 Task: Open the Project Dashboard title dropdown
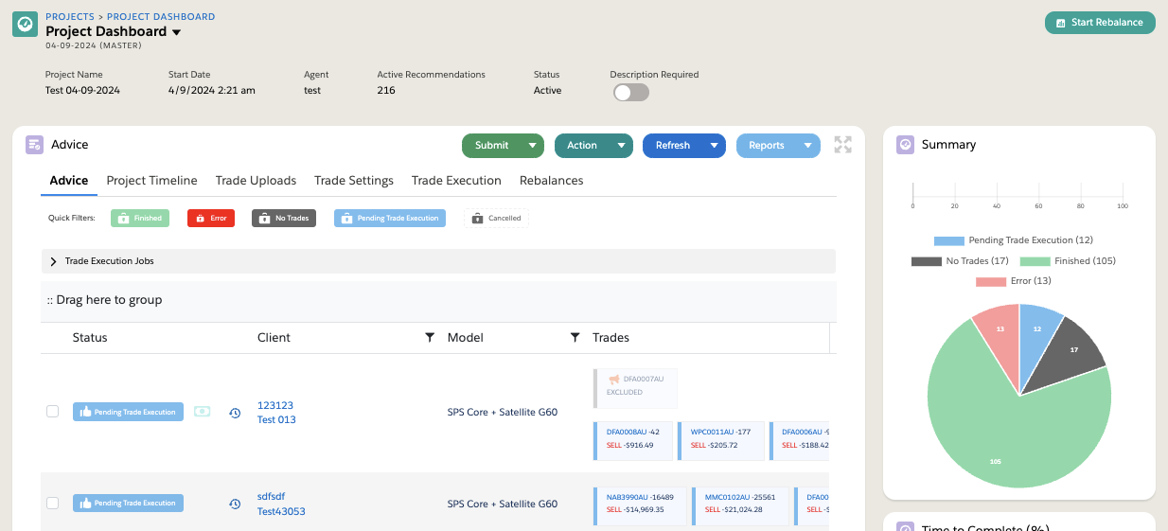tap(176, 32)
